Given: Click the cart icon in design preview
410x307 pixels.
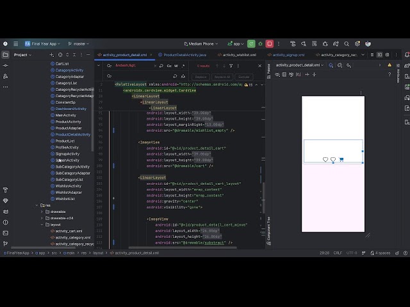Looking at the screenshot, I should [341, 159].
